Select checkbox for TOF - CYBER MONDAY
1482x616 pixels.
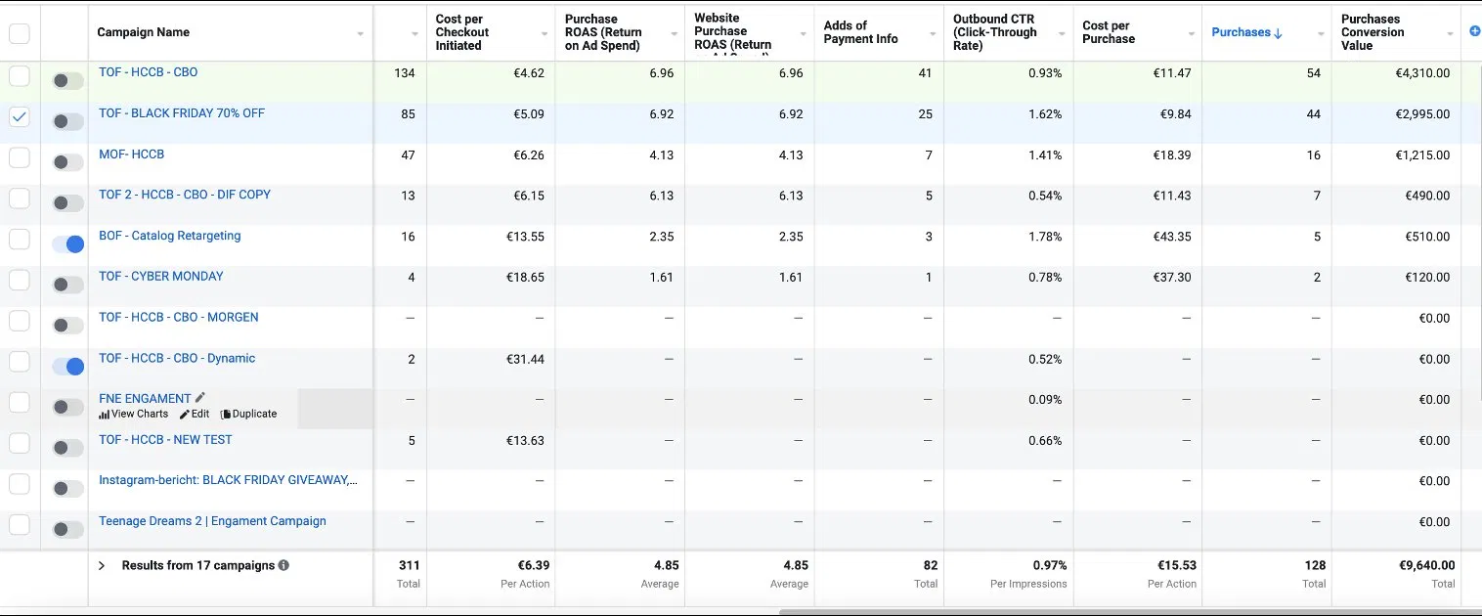coord(20,280)
